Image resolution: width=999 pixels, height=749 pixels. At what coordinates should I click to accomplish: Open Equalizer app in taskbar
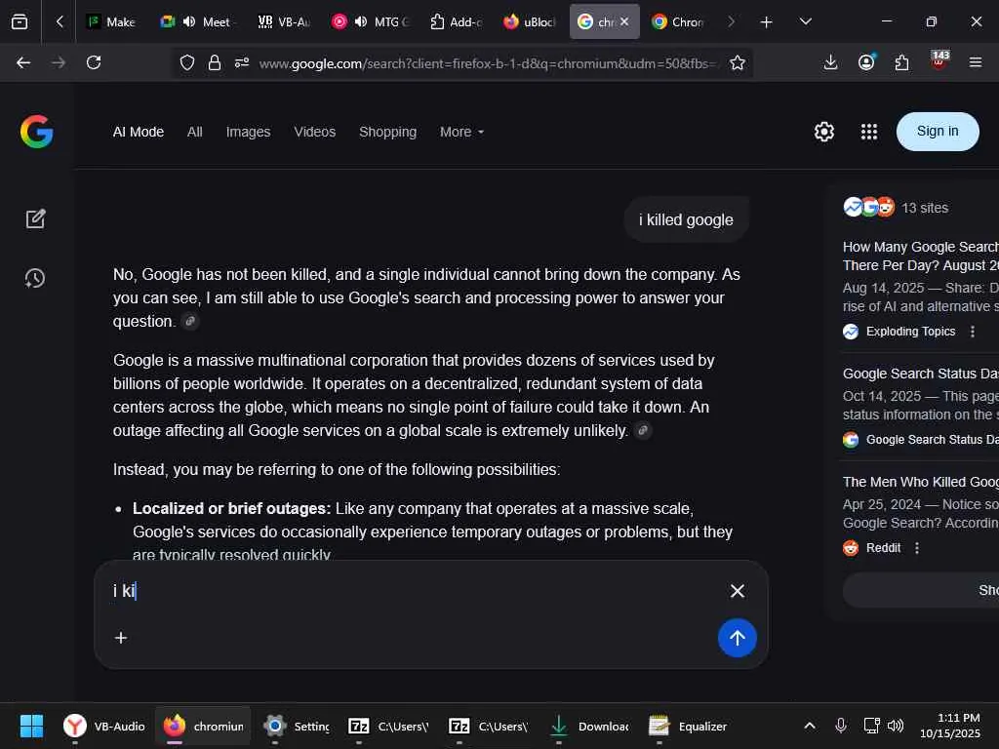(x=688, y=726)
